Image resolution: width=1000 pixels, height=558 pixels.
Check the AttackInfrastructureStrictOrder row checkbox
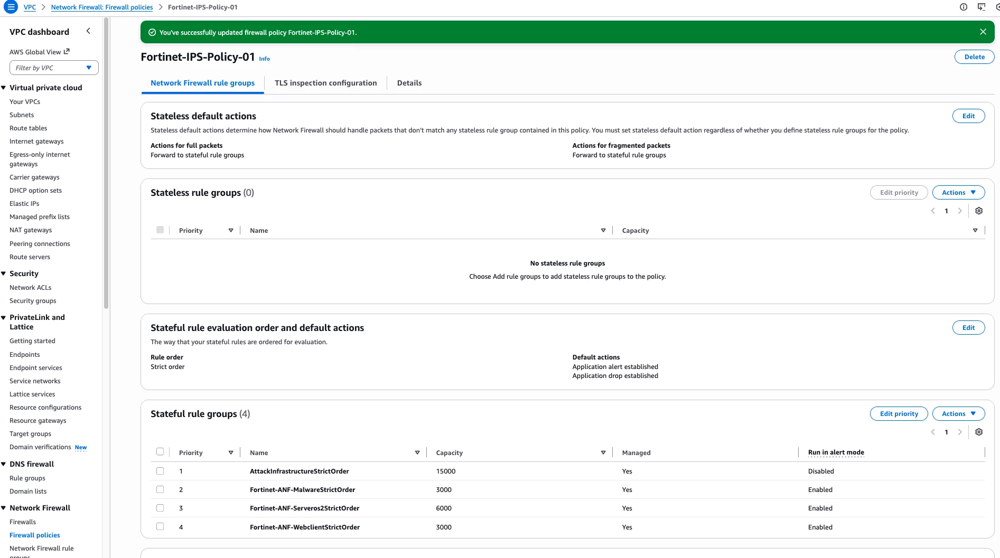(x=160, y=471)
